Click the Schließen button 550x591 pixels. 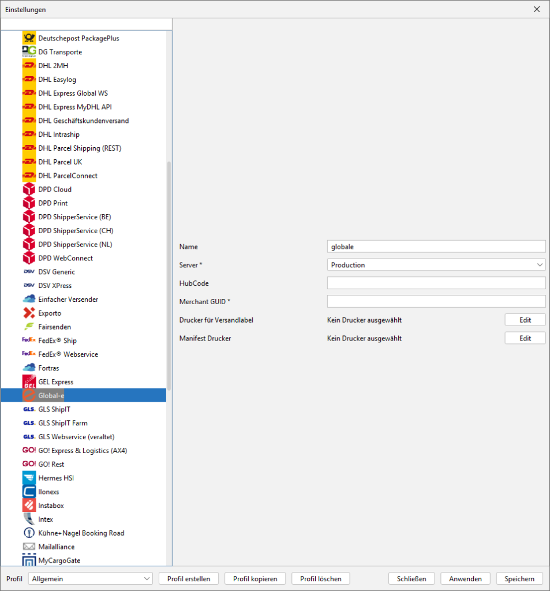click(x=411, y=578)
